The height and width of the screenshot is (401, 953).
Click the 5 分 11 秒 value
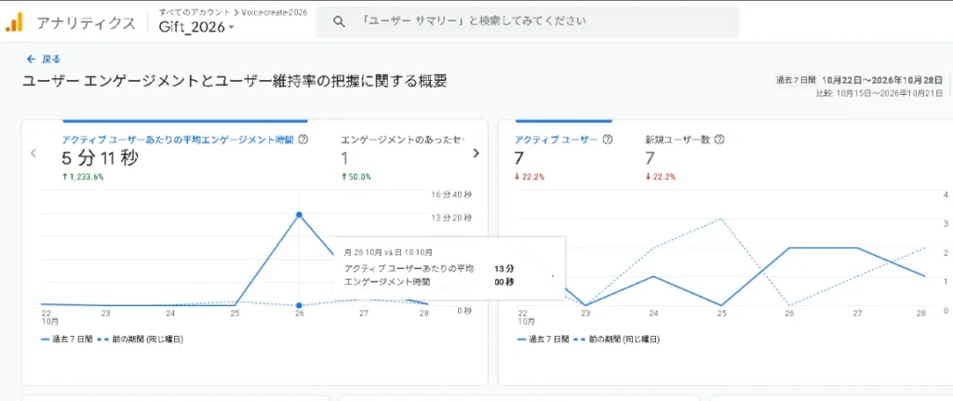click(x=101, y=158)
